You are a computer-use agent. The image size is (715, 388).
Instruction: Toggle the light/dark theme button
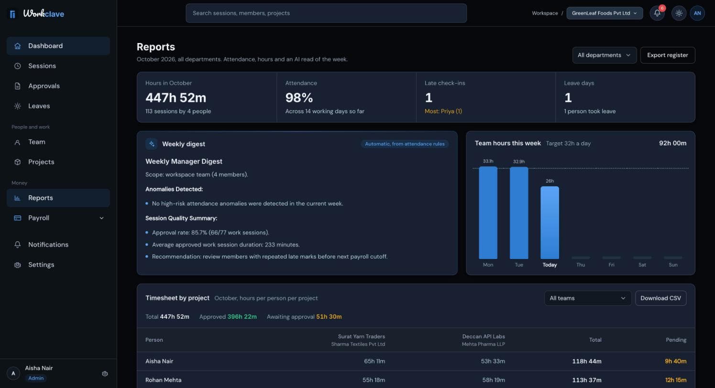(679, 13)
